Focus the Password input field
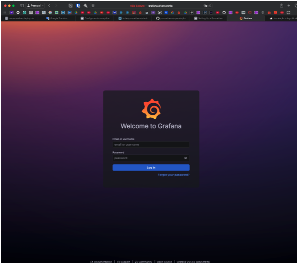Viewport: 297px width, 263px height. [x=148, y=158]
